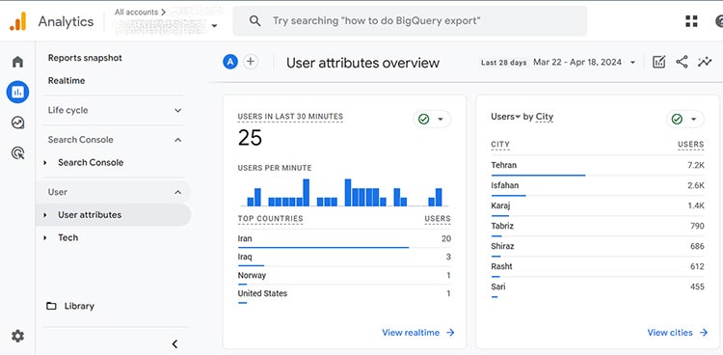This screenshot has height=355, width=723.
Task: Select the Search Console report item
Action: point(91,162)
